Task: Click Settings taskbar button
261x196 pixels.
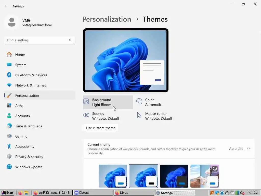Action: pos(175,193)
